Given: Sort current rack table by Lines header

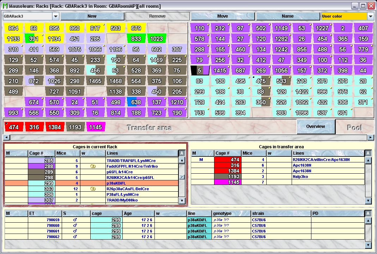Looking at the screenshot, I should tap(142, 153).
